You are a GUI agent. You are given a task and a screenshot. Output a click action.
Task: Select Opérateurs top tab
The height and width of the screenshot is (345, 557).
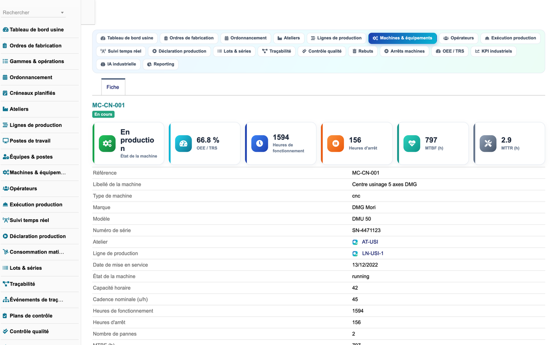coord(459,38)
